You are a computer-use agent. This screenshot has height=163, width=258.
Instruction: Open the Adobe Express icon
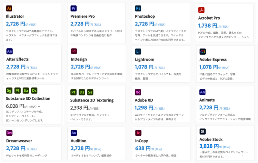203,52
